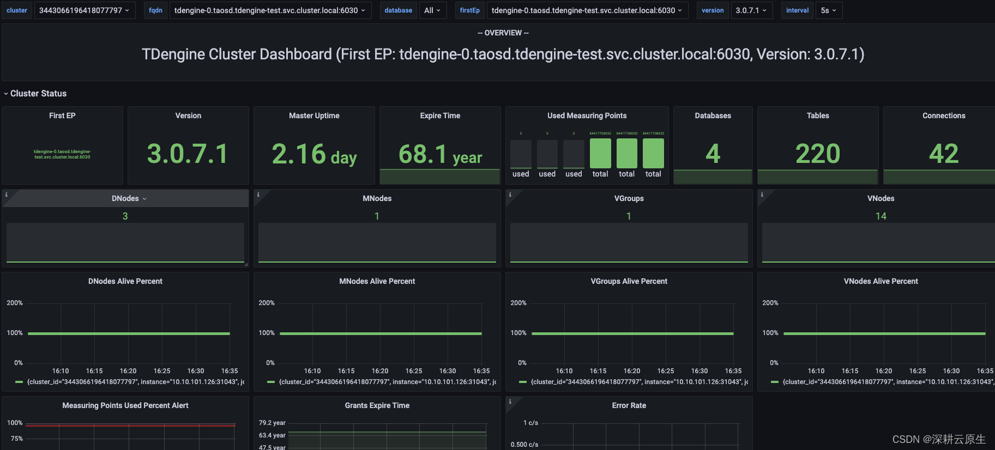Open the interval 5s dropdown
995x450 pixels.
829,10
